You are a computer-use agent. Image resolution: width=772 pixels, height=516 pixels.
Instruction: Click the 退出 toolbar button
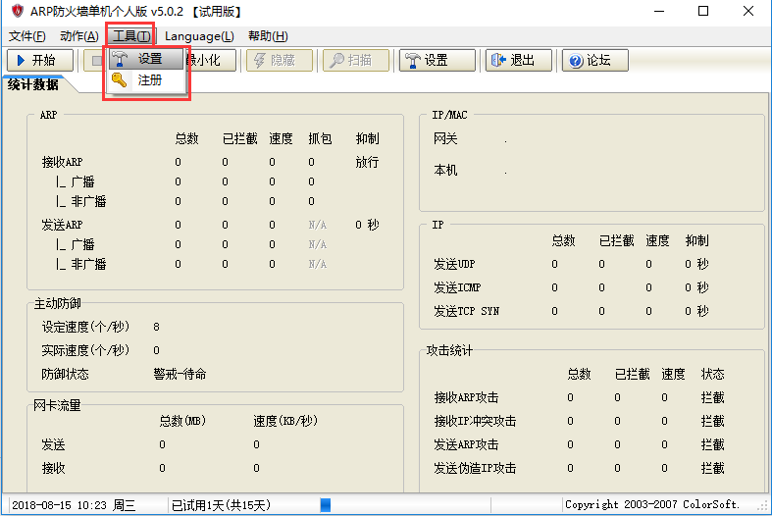519,60
